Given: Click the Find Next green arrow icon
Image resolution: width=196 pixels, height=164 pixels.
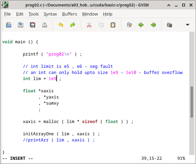Looking at the screenshot, I should [141, 25].
